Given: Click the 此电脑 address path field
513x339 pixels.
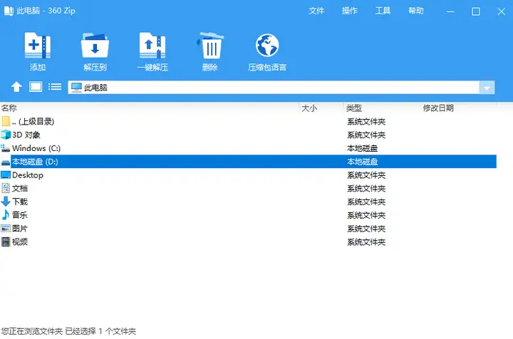Looking at the screenshot, I should [274, 88].
